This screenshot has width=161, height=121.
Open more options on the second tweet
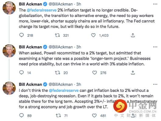(155, 47)
